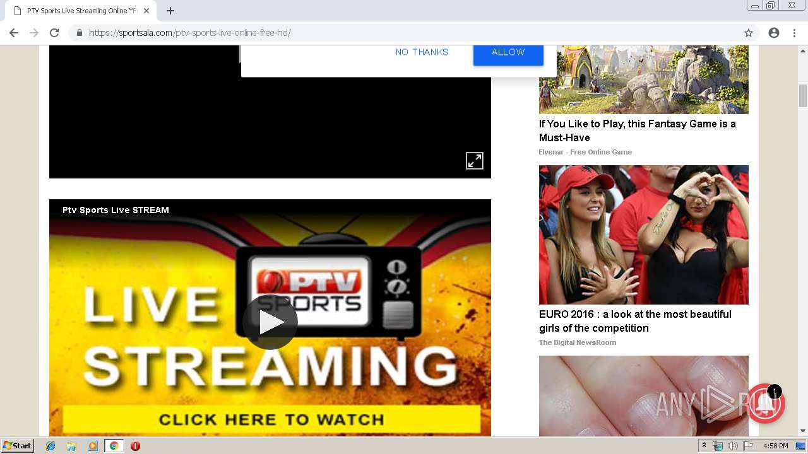Open the volume speaker tray icon
This screenshot has height=454, width=808.
tap(732, 446)
